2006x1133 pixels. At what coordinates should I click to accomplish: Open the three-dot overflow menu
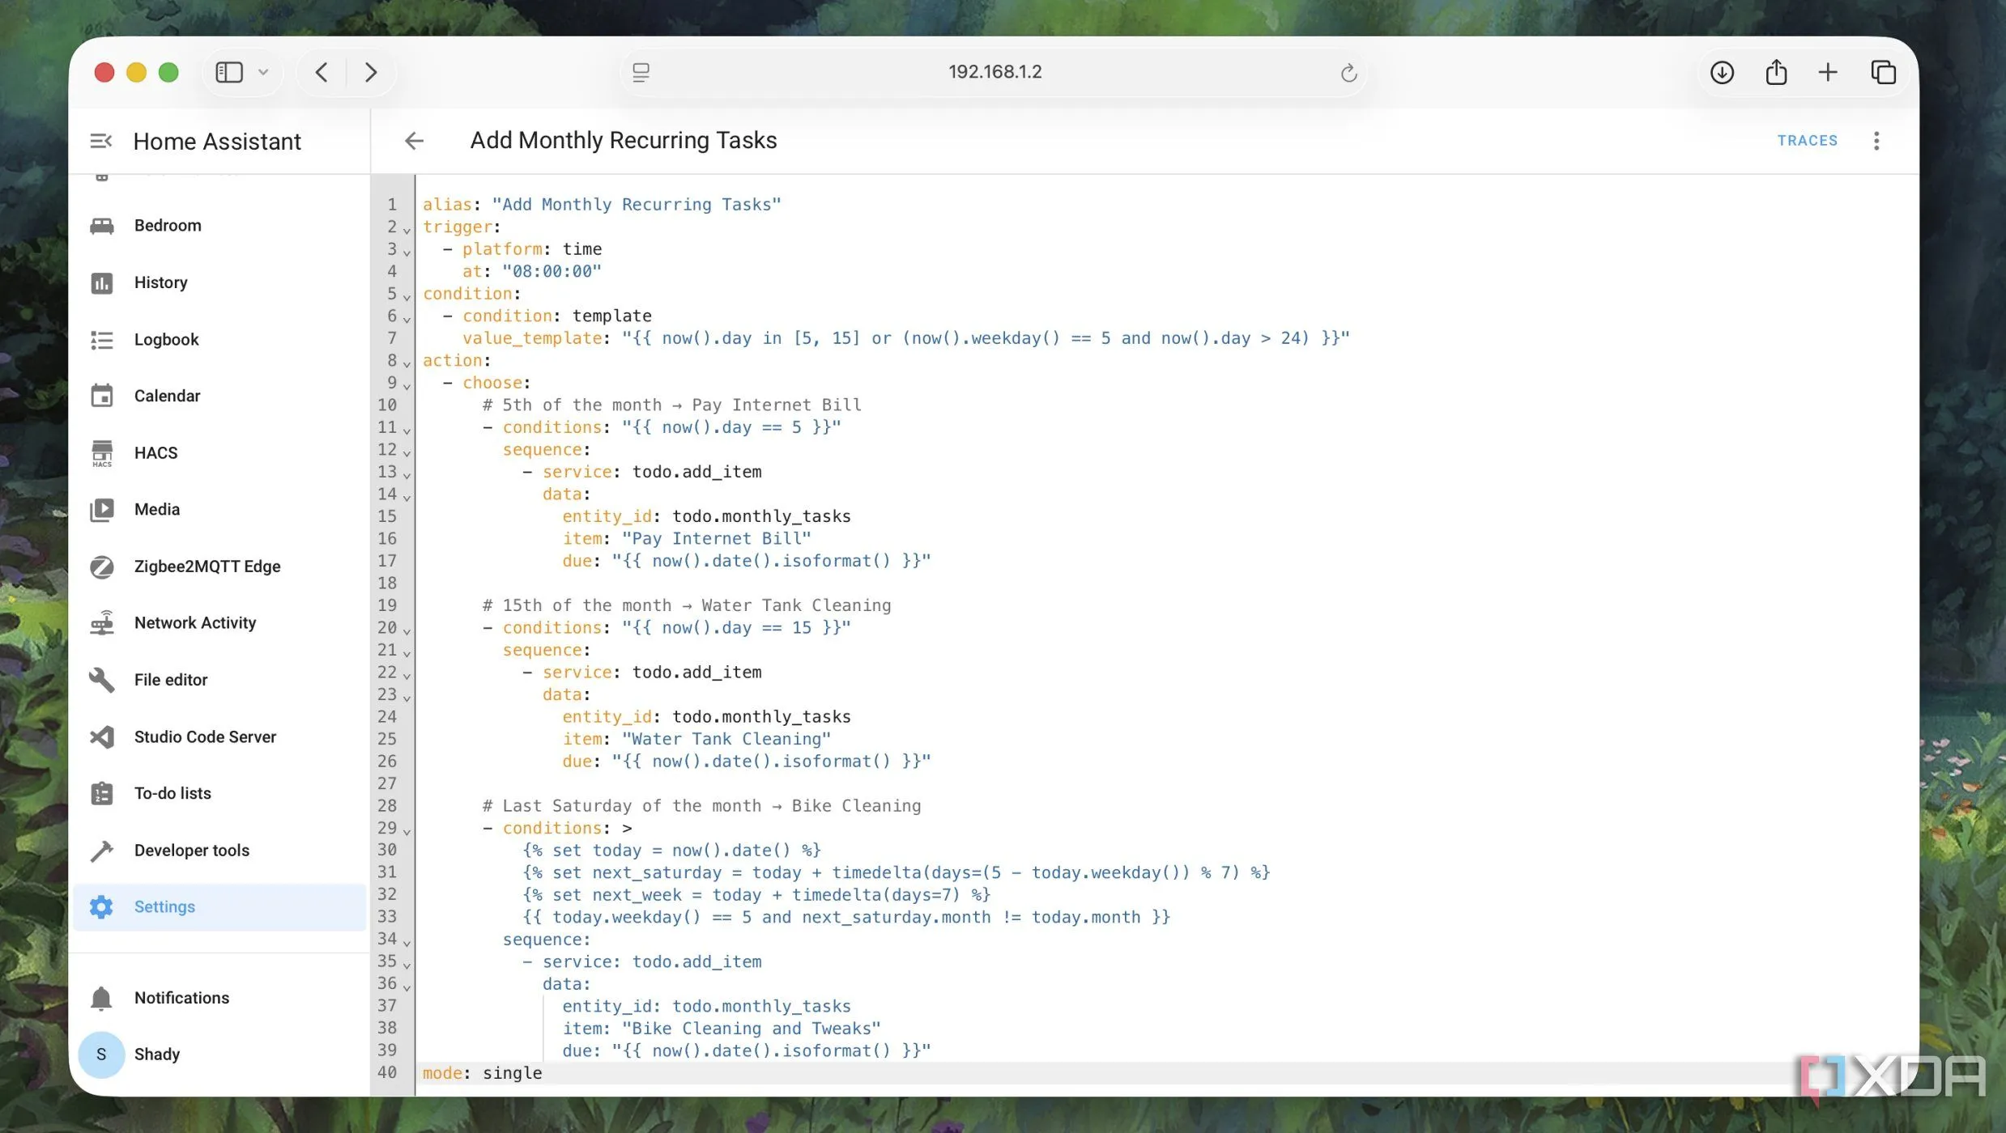coord(1876,141)
